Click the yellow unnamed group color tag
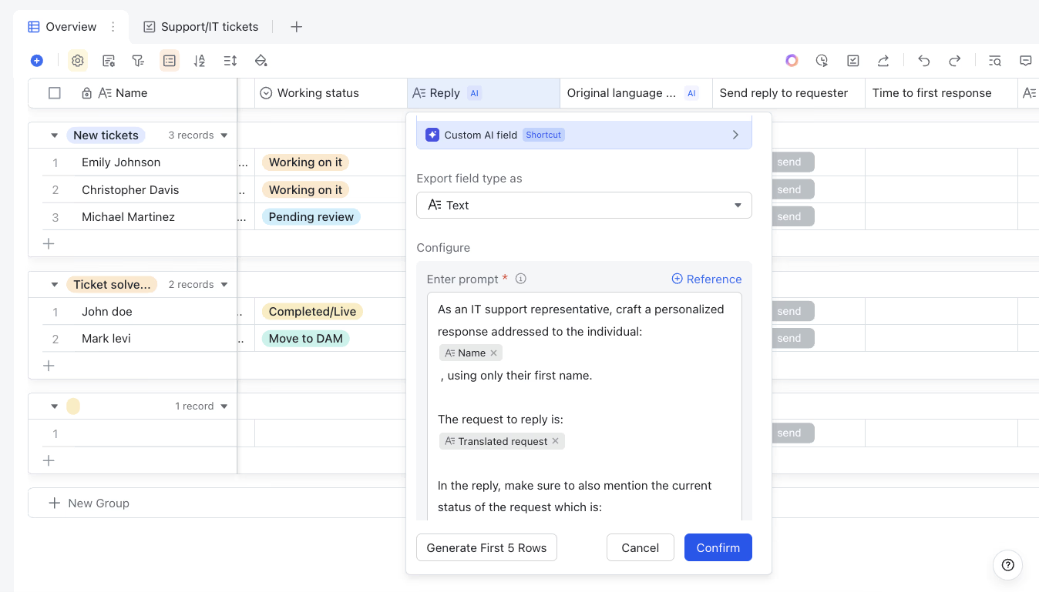 point(73,406)
